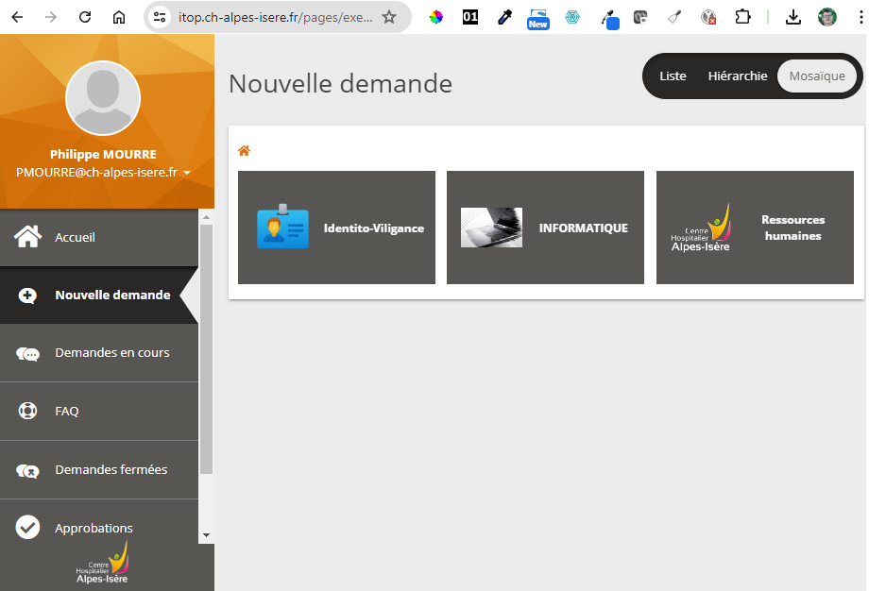Screen dimensions: 869x591
Task: Click the user profile avatar picture
Action: click(x=103, y=98)
